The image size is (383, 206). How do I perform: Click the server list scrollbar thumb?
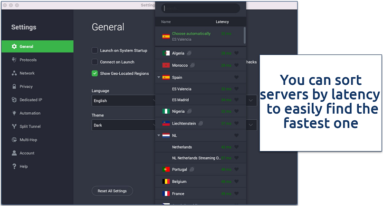tap(245, 36)
